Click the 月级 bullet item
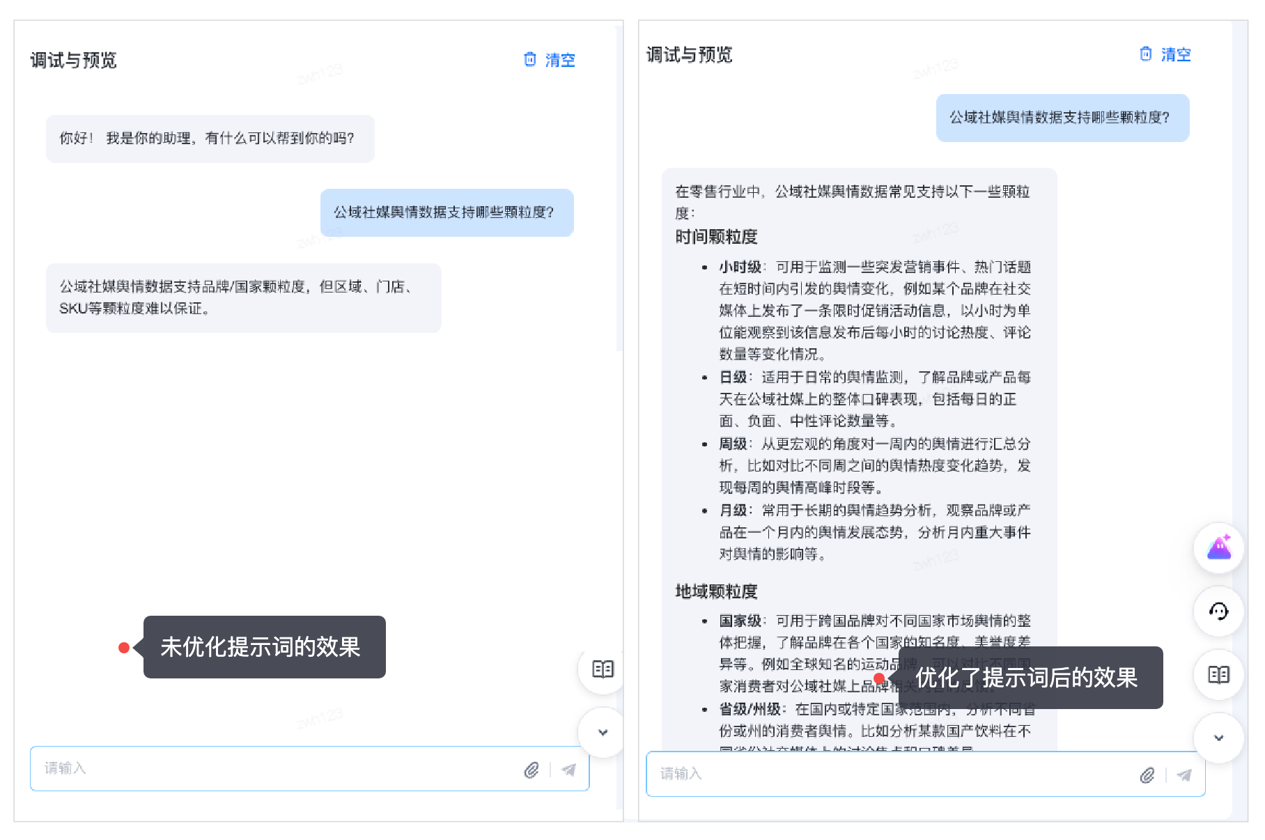Viewport: 1265px width, 840px height. coord(875,532)
